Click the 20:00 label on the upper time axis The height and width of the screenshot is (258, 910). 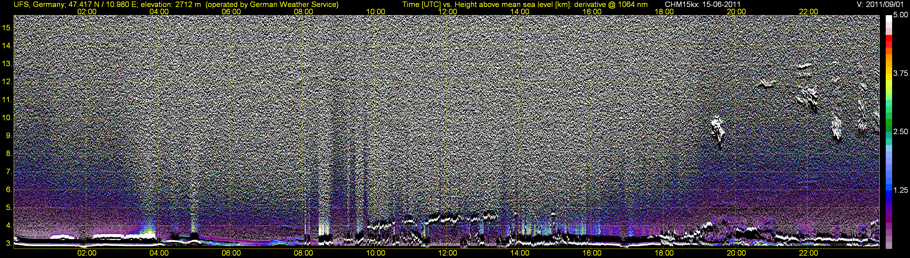[x=736, y=12]
